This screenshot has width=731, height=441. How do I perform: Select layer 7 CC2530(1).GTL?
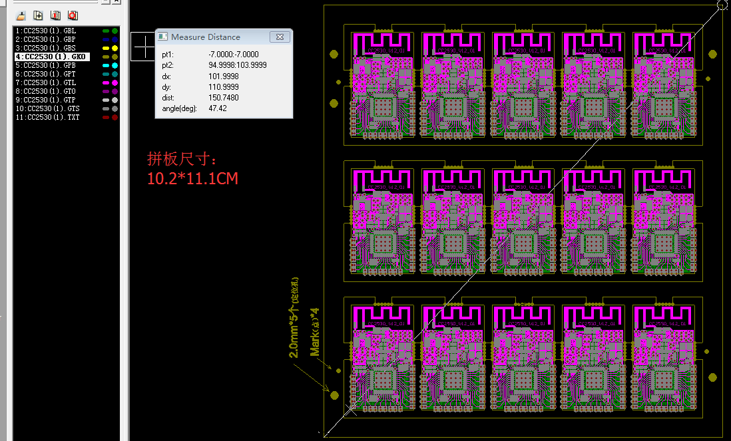coord(45,82)
